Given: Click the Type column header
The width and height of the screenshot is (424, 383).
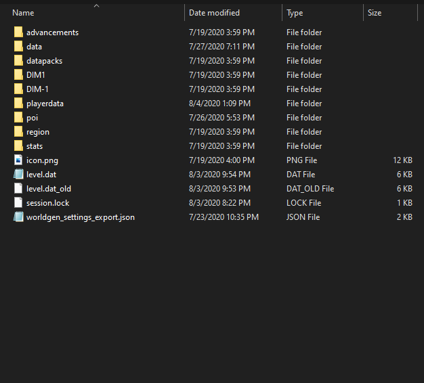Looking at the screenshot, I should [x=295, y=13].
